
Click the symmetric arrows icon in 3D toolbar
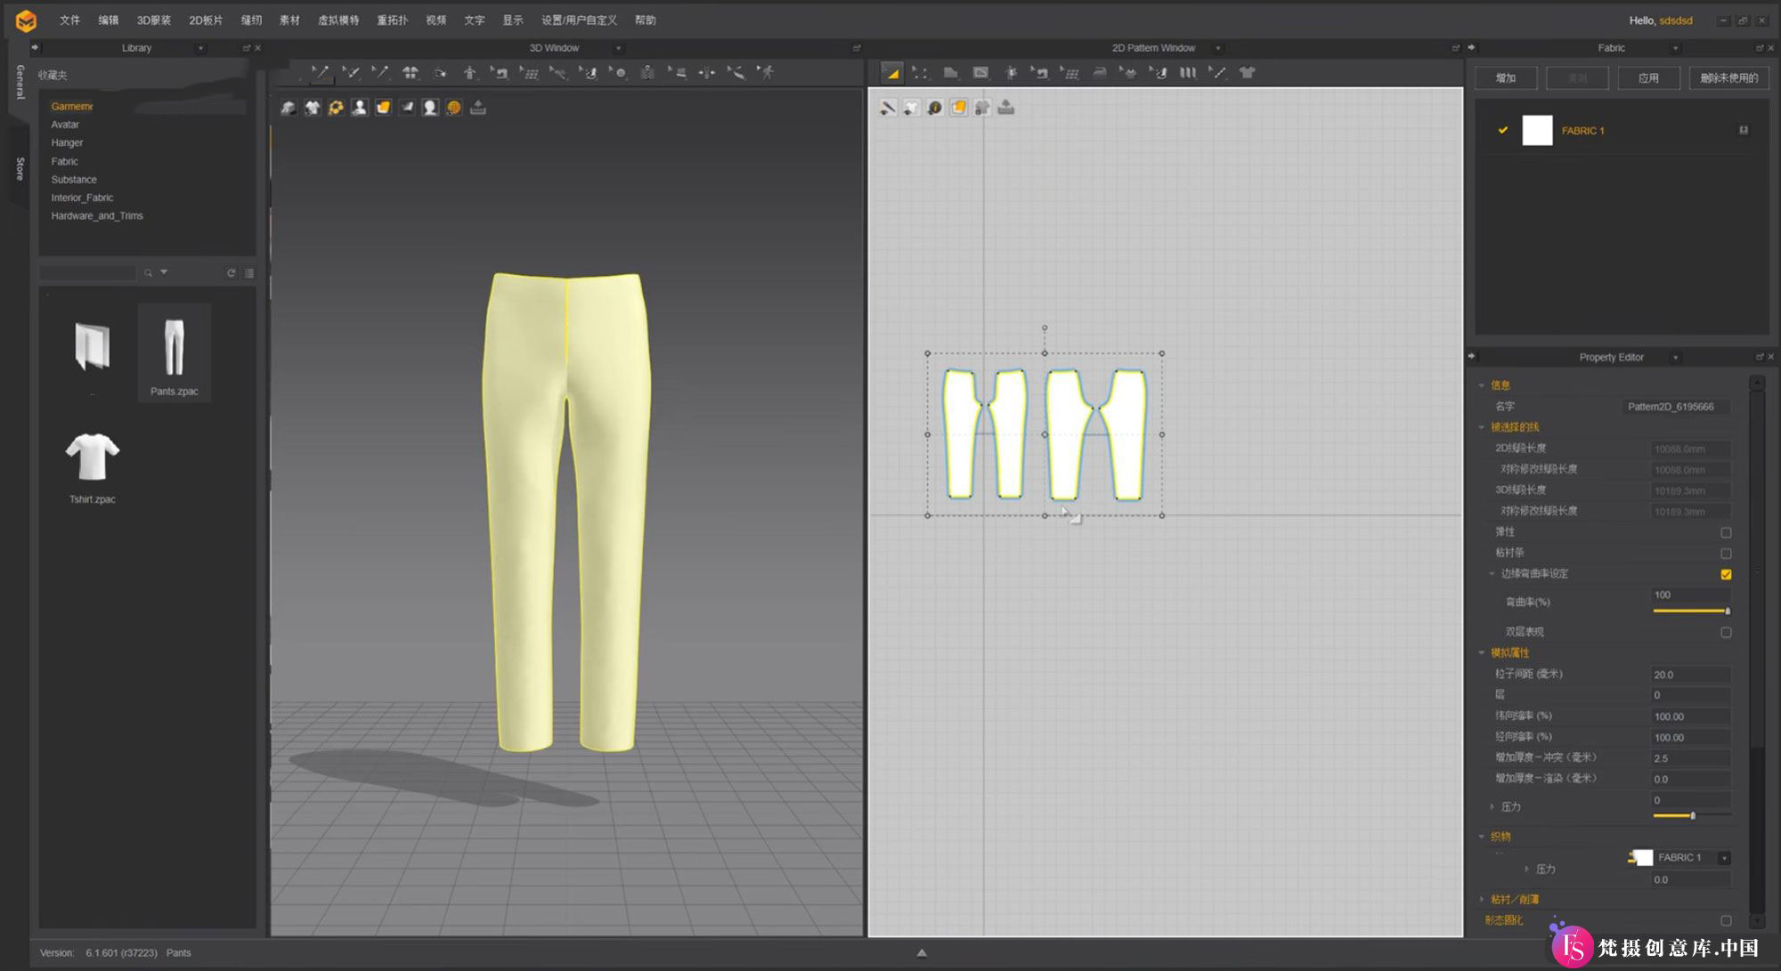pyautogui.click(x=707, y=72)
